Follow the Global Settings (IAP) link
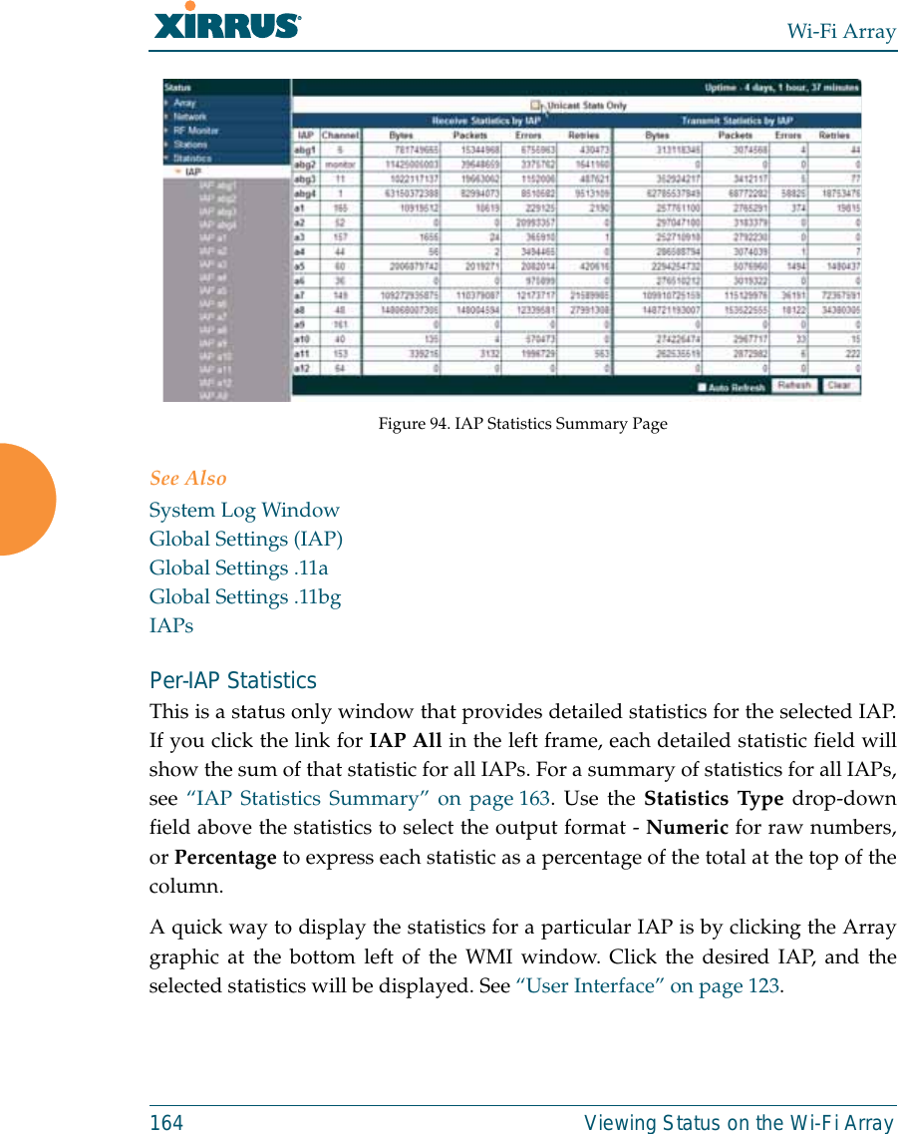Image resolution: width=898 pixels, height=1134 pixels. point(245,539)
